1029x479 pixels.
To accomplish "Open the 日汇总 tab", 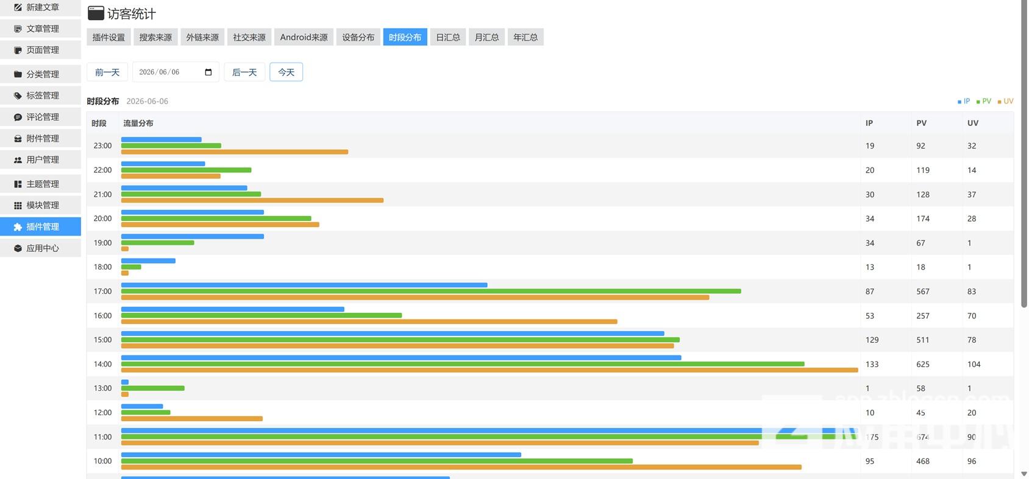I will 448,37.
